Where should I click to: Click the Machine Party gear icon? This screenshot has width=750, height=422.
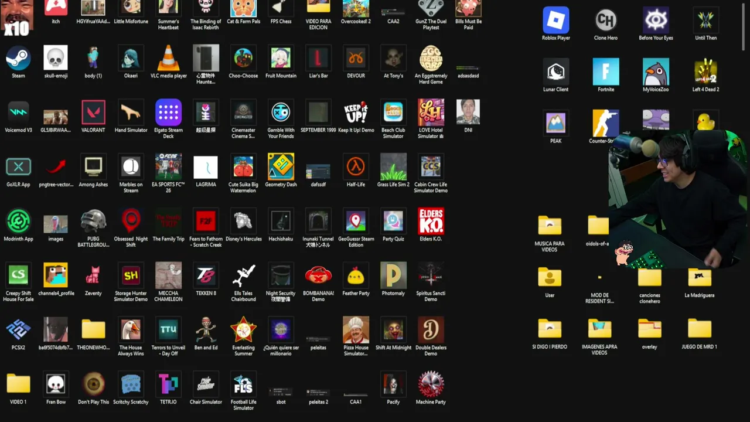(x=431, y=384)
